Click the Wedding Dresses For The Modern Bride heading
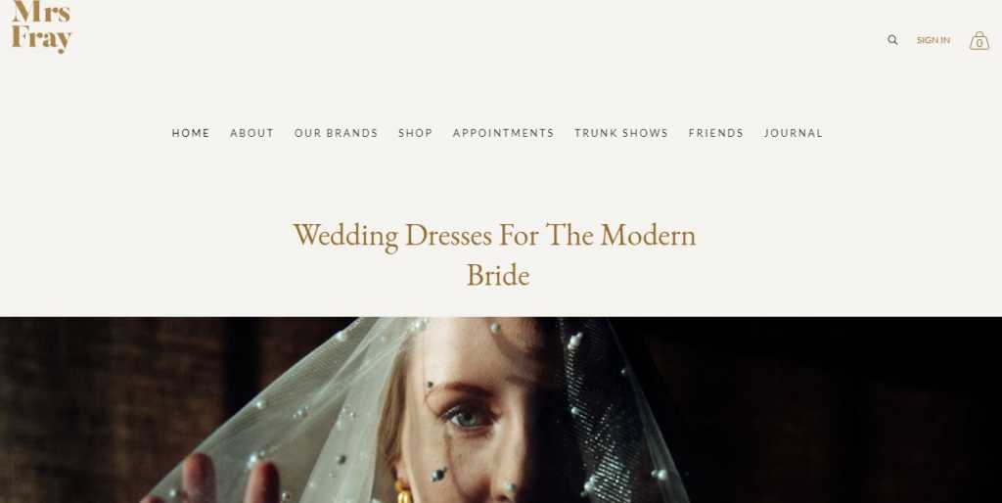This screenshot has height=503, width=1002. [494, 255]
